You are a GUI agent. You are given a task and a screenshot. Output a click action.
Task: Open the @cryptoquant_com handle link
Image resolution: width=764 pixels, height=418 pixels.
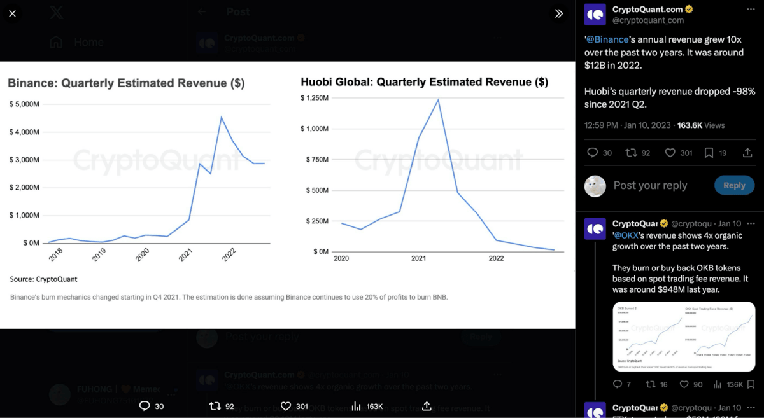coord(648,20)
